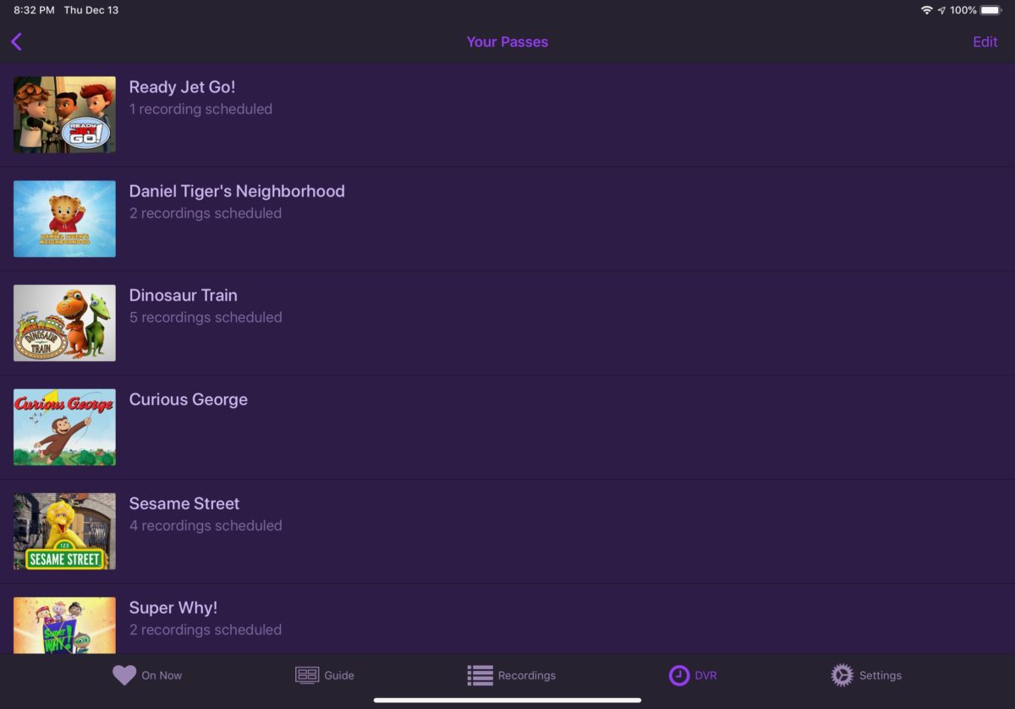Click '2 recordings scheduled' under Super Why!

pos(206,629)
